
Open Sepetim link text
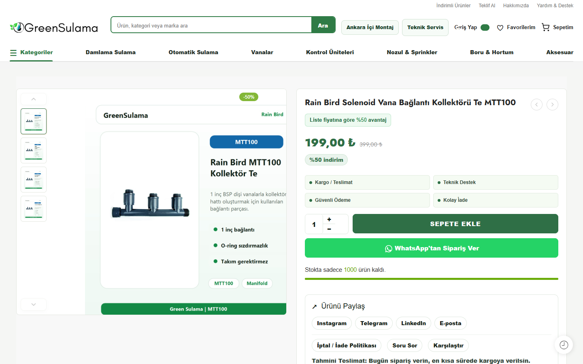pyautogui.click(x=563, y=27)
